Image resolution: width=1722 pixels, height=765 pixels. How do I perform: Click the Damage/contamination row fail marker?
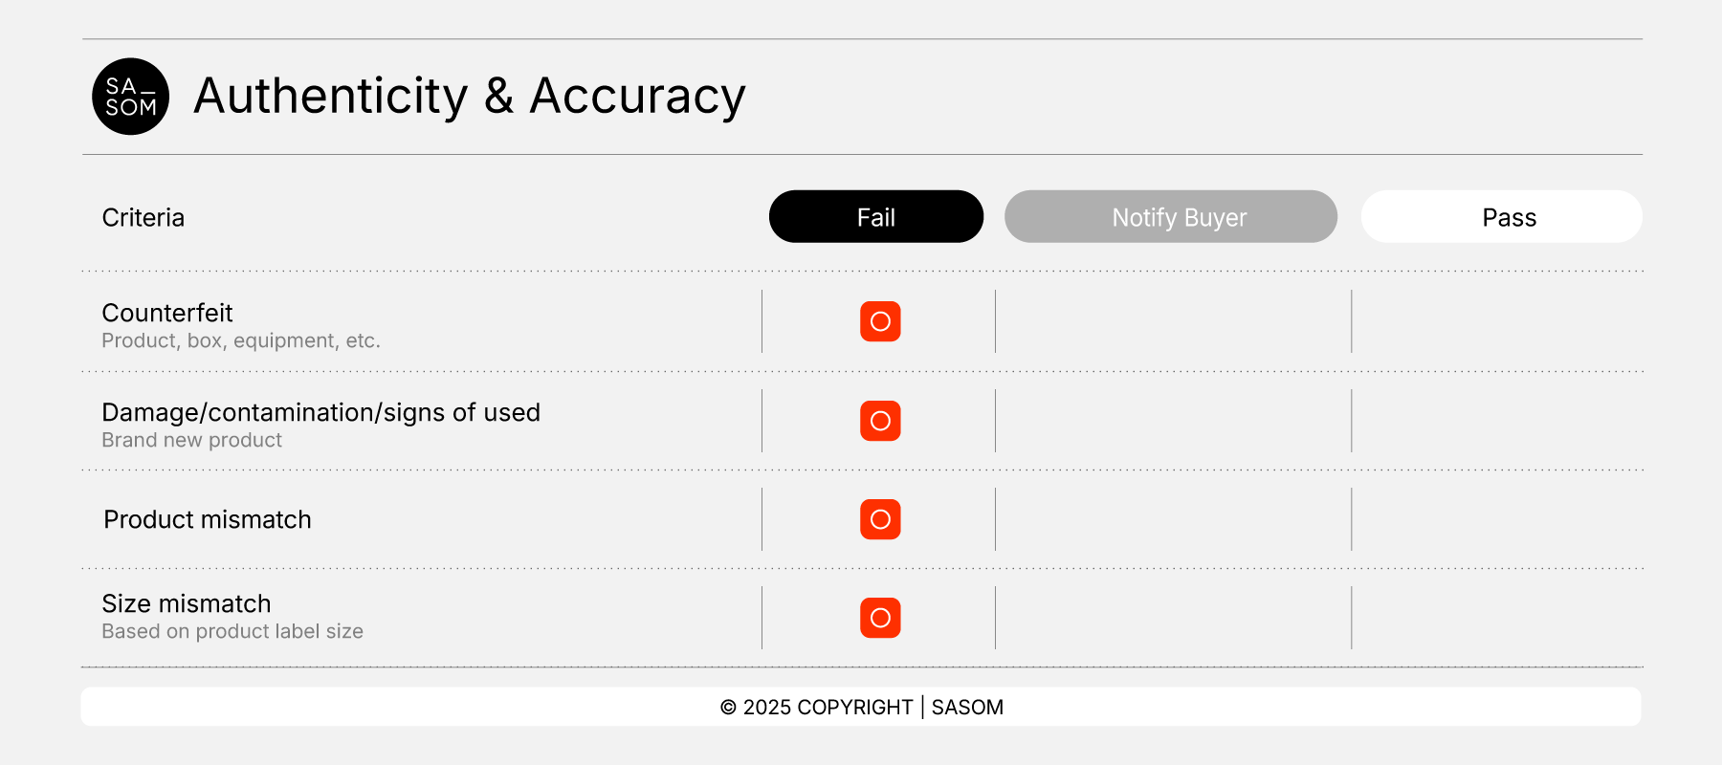tap(880, 421)
